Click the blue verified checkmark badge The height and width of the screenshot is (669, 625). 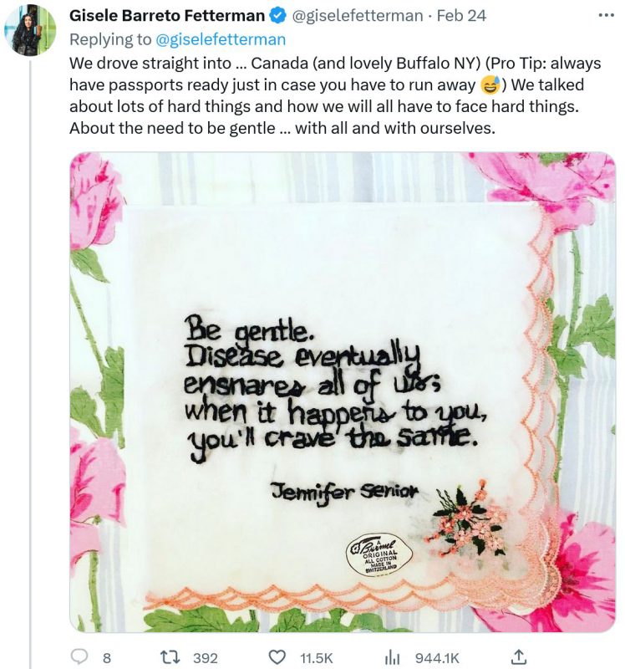coord(279,17)
